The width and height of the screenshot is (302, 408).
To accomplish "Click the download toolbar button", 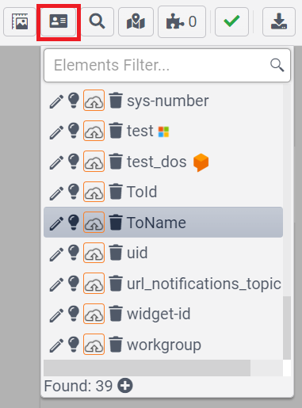I will pos(279,21).
